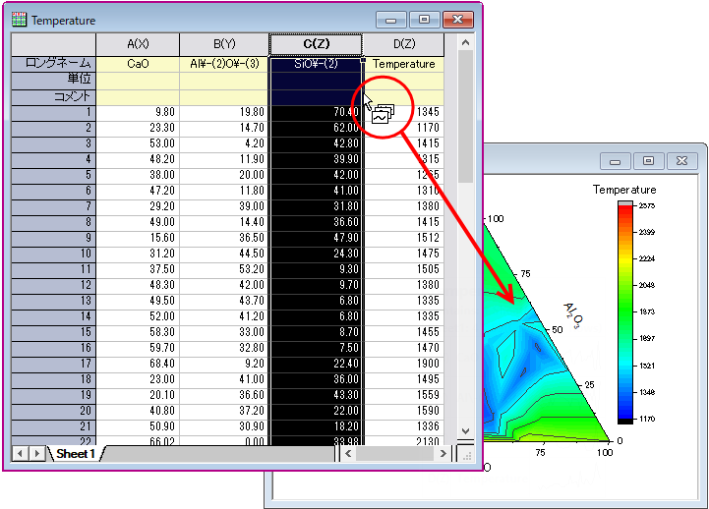Select column header C(Z)
The height and width of the screenshot is (509, 709).
pyautogui.click(x=316, y=44)
